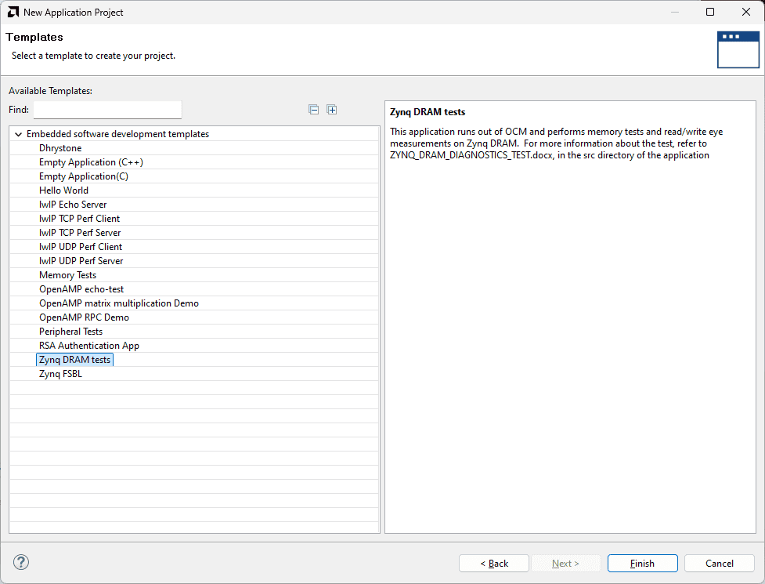
Task: Select lwIP Echo Server template
Action: point(73,205)
